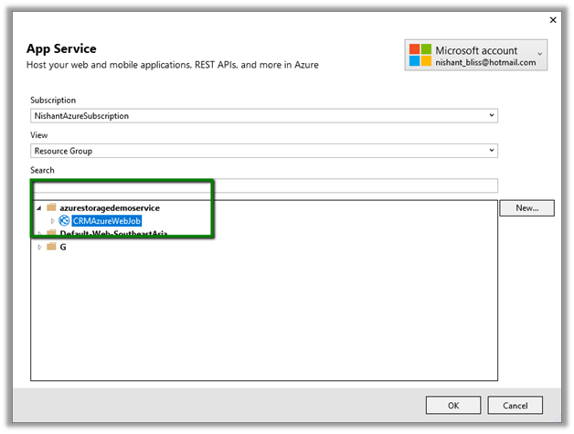The height and width of the screenshot is (434, 574).
Task: Click the Subscription label
Action: 53,101
